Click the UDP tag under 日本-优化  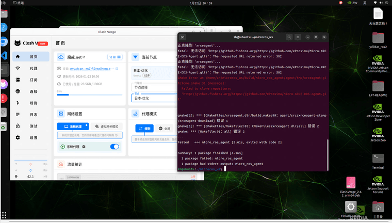click(147, 75)
